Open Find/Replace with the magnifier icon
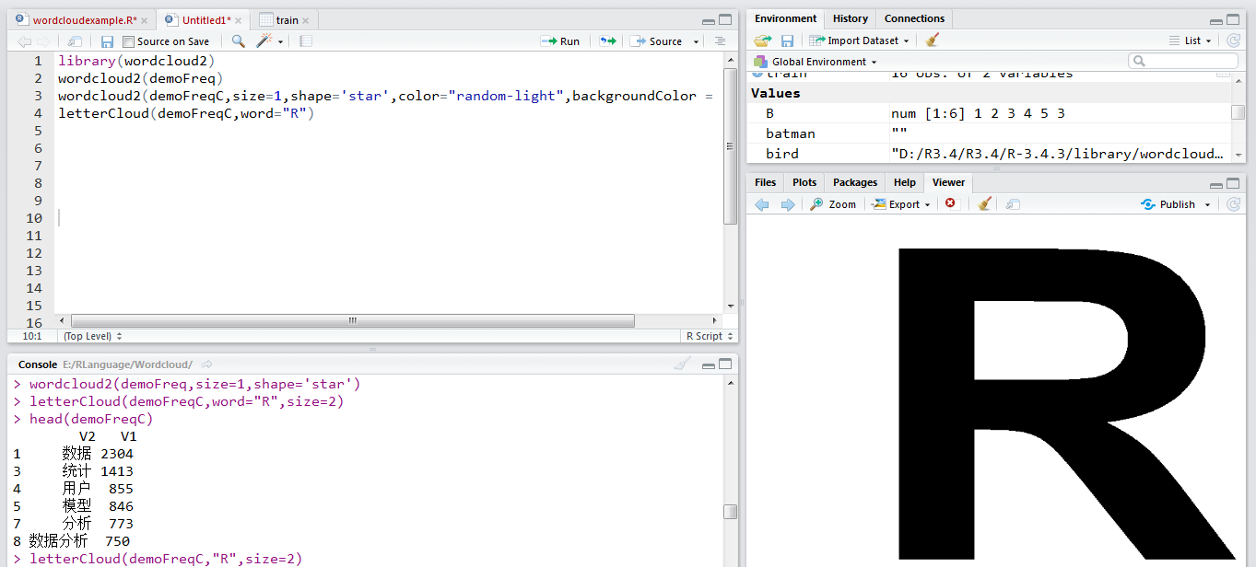 click(x=238, y=41)
